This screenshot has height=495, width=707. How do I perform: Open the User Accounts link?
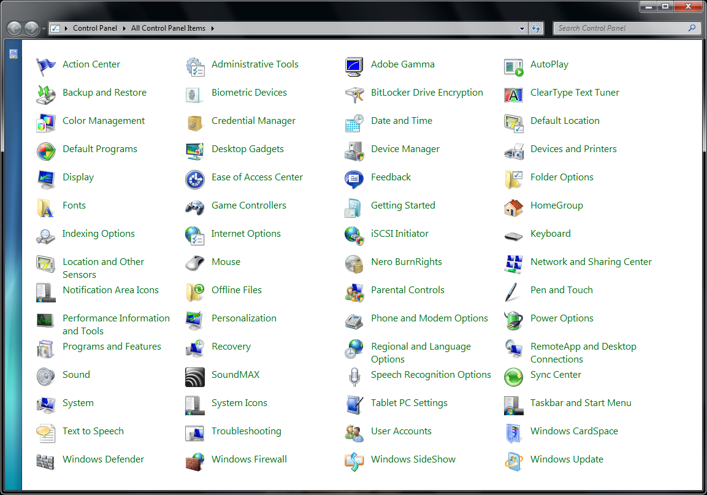[401, 431]
